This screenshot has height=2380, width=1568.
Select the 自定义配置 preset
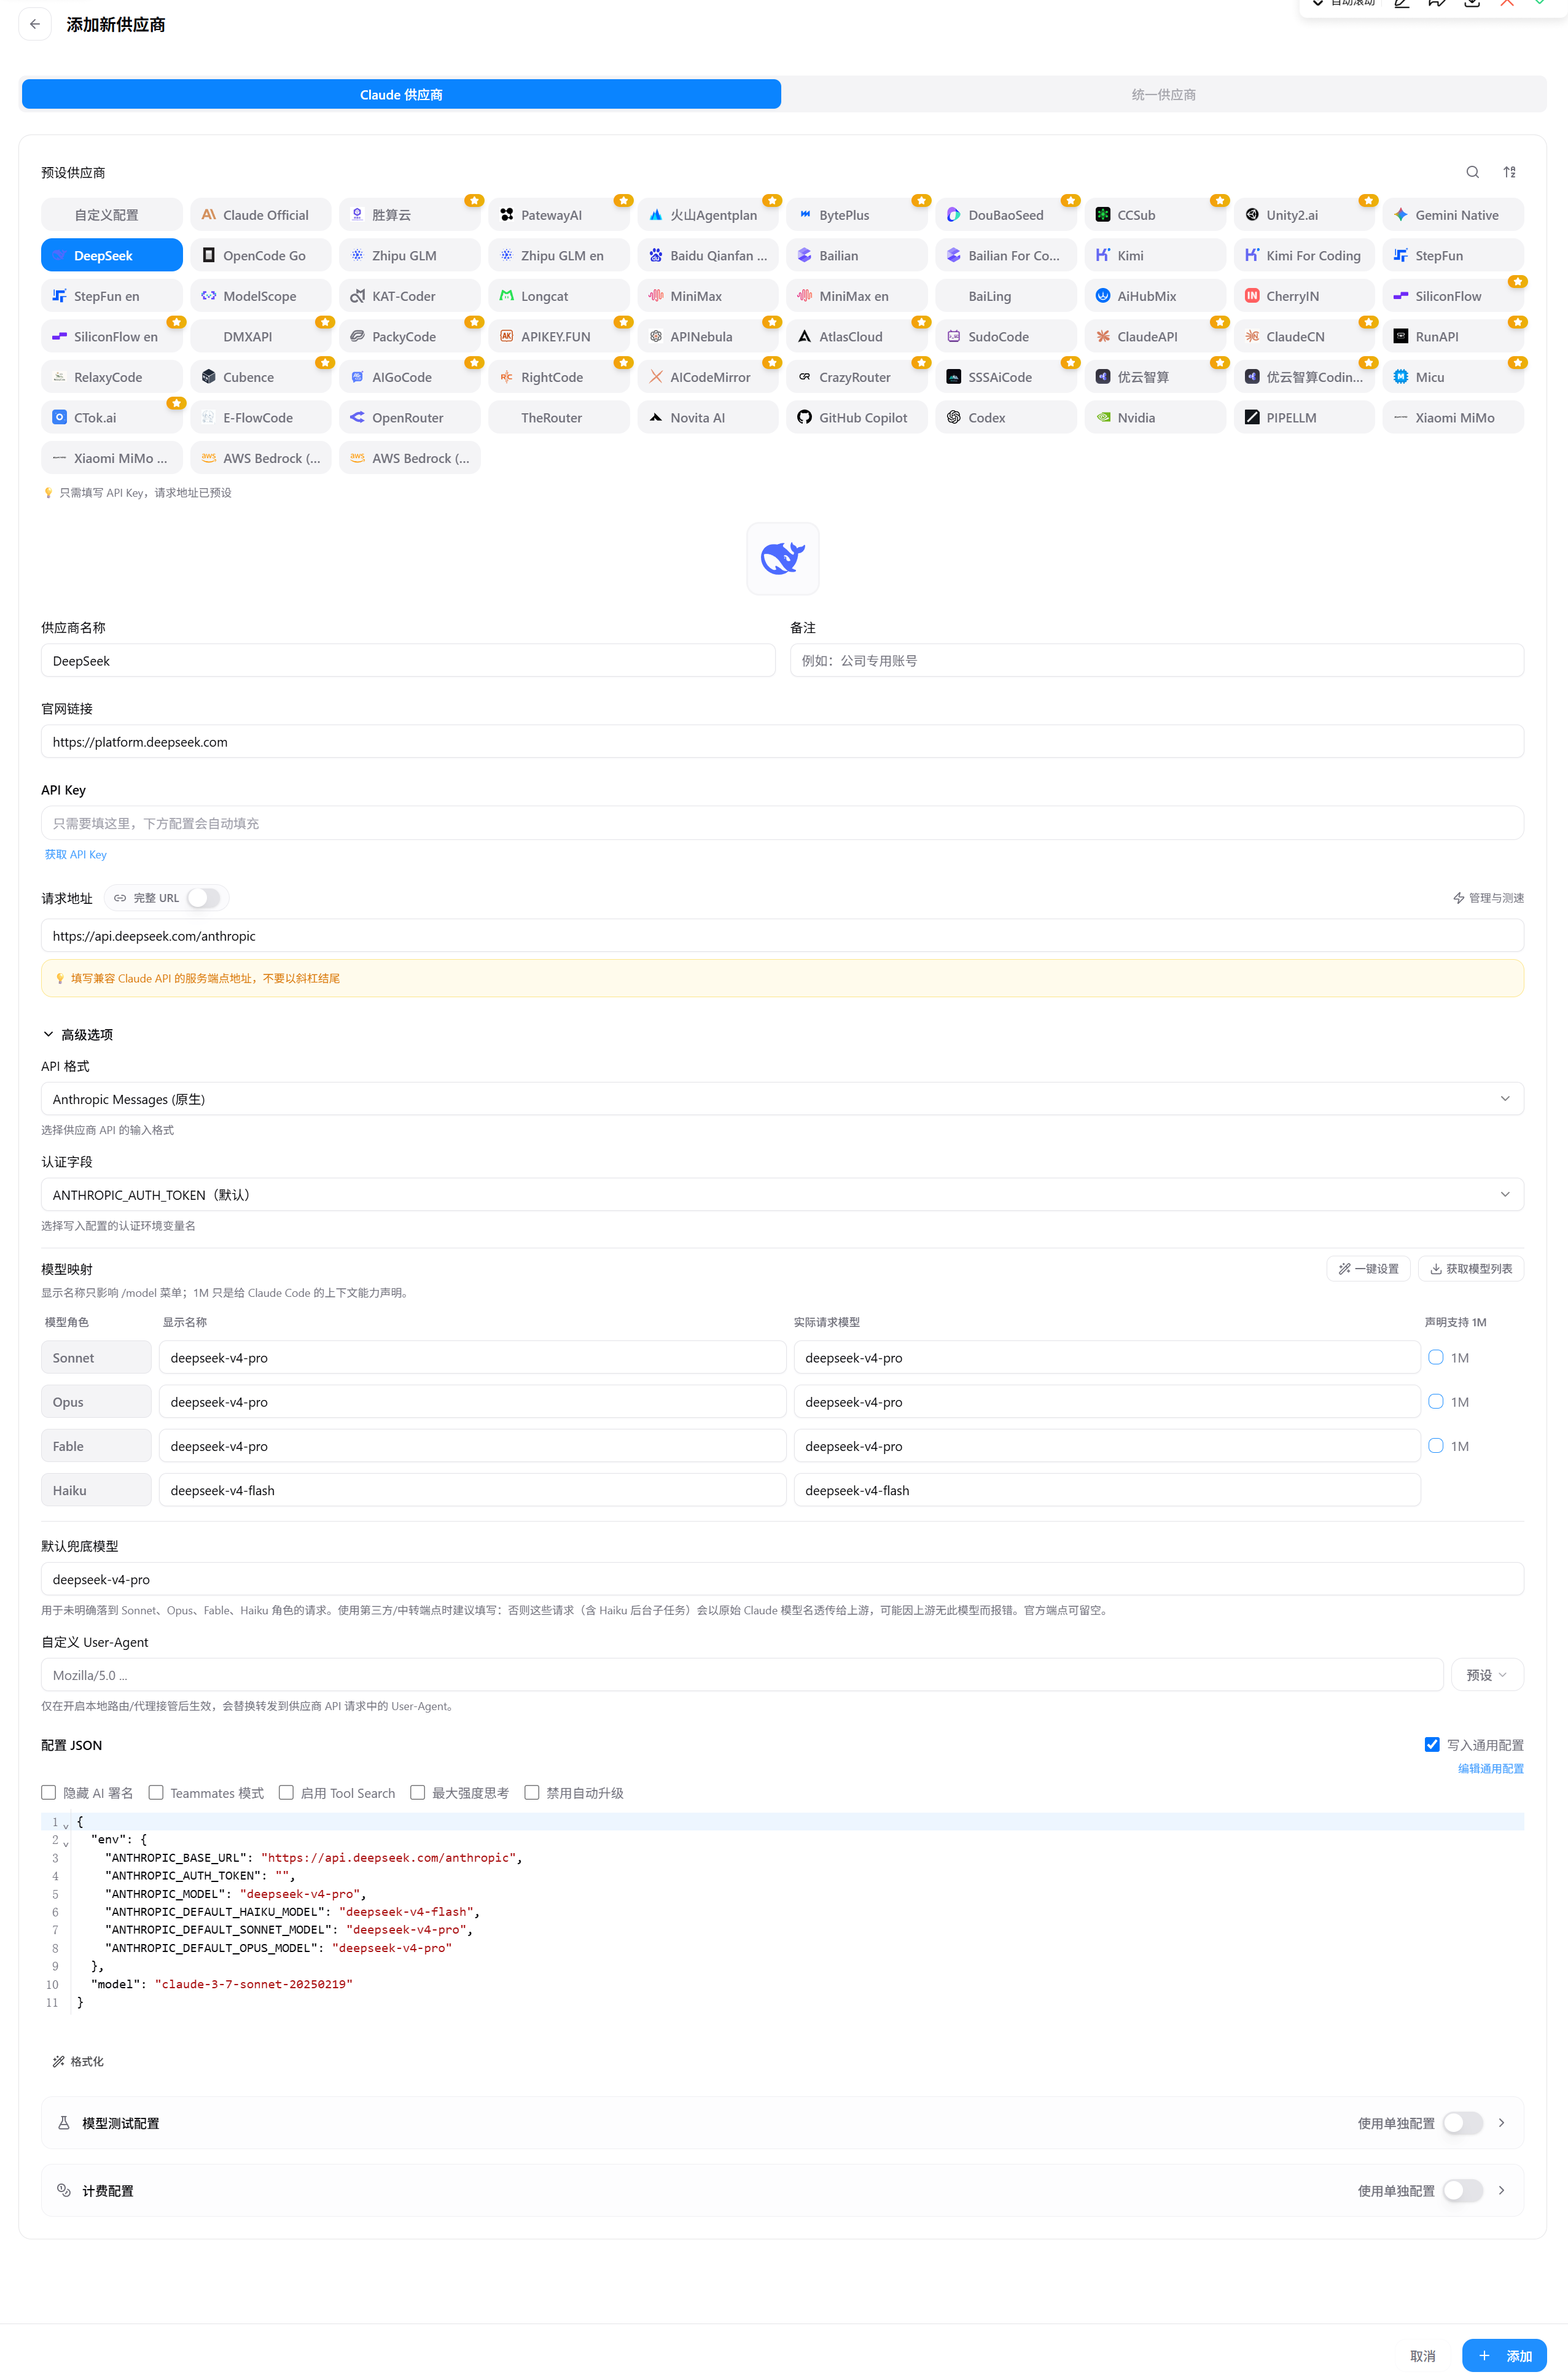tap(112, 215)
